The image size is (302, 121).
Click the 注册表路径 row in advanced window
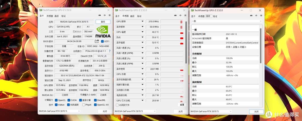[225, 43]
